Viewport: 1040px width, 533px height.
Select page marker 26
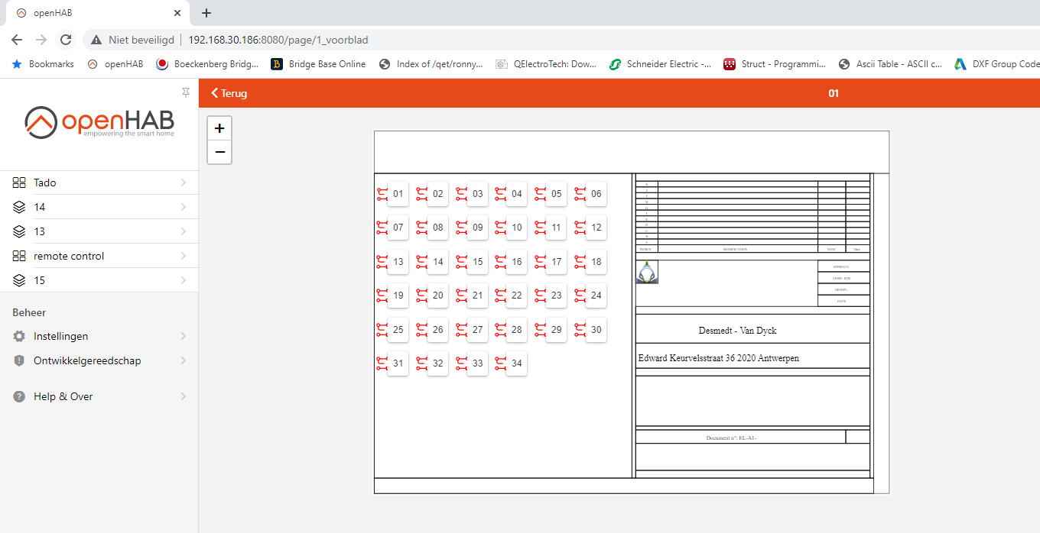pyautogui.click(x=437, y=330)
